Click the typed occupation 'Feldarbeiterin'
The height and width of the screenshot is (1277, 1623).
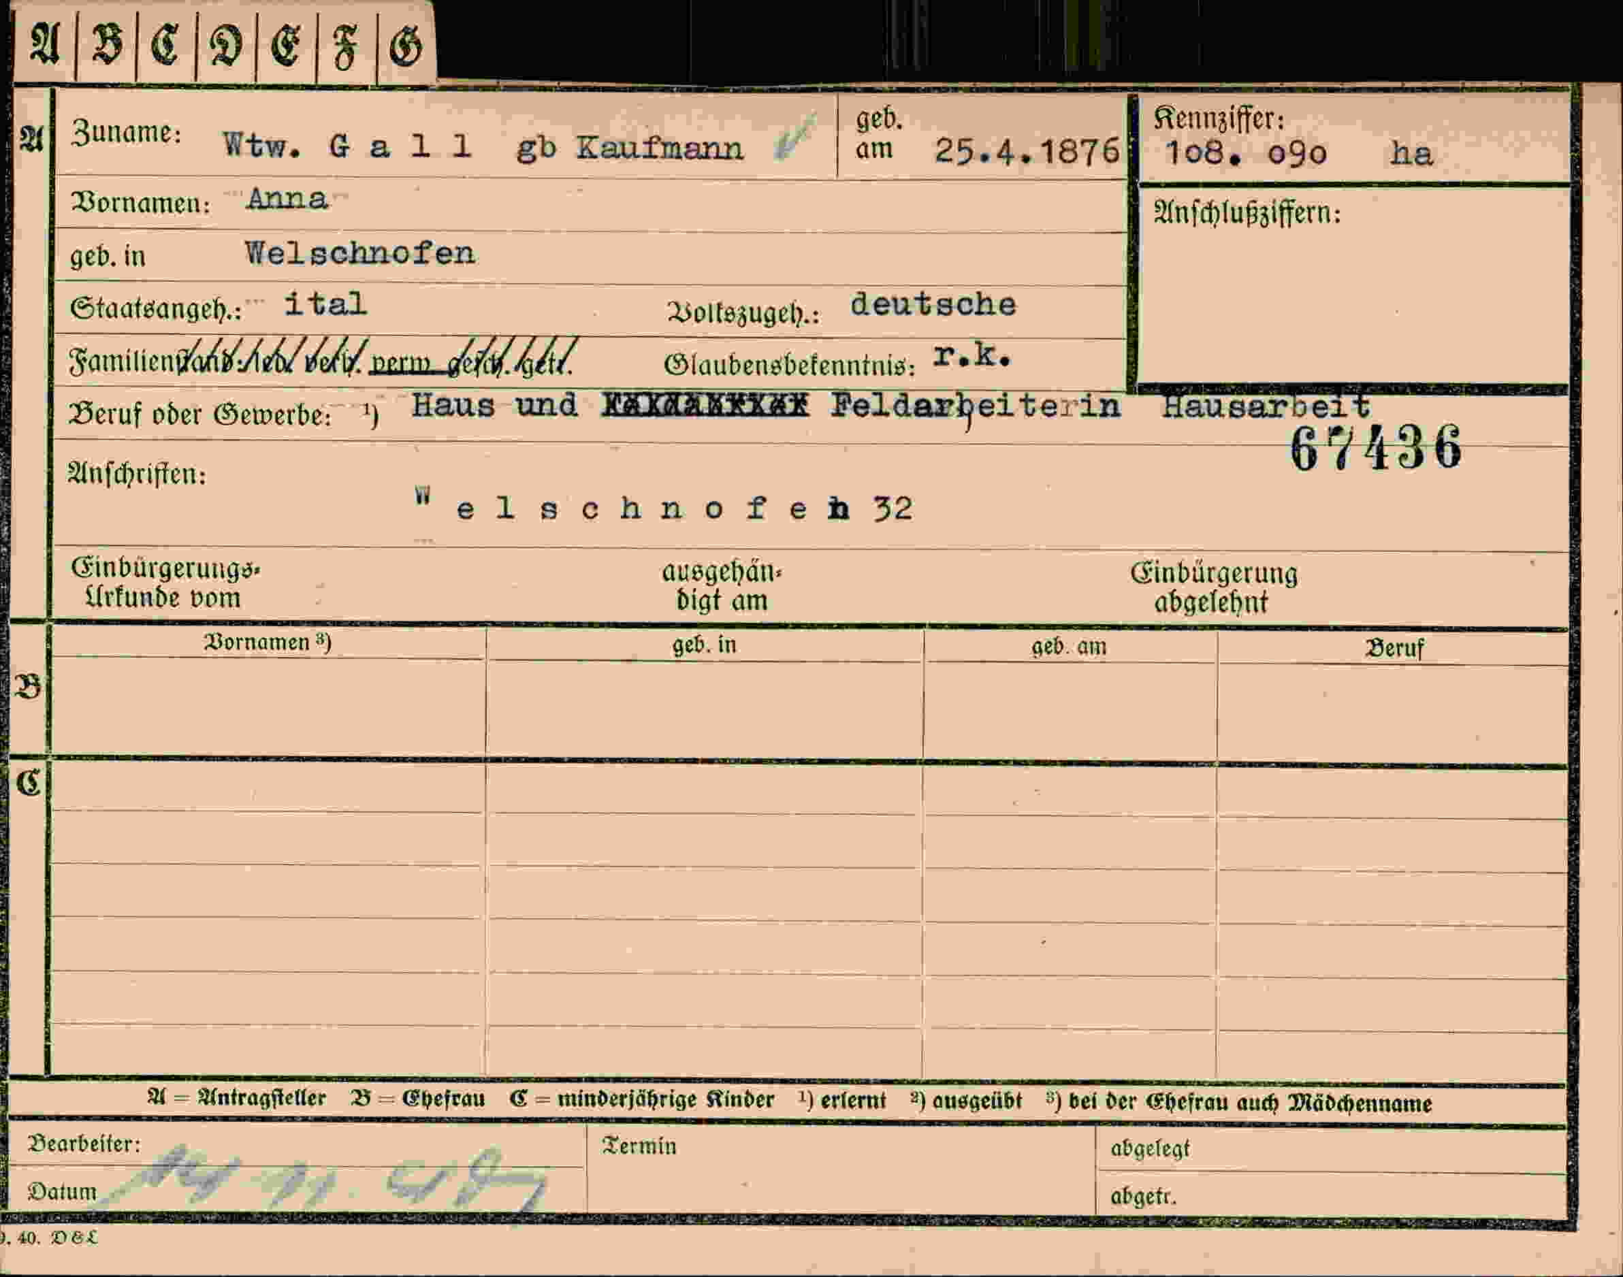[976, 408]
